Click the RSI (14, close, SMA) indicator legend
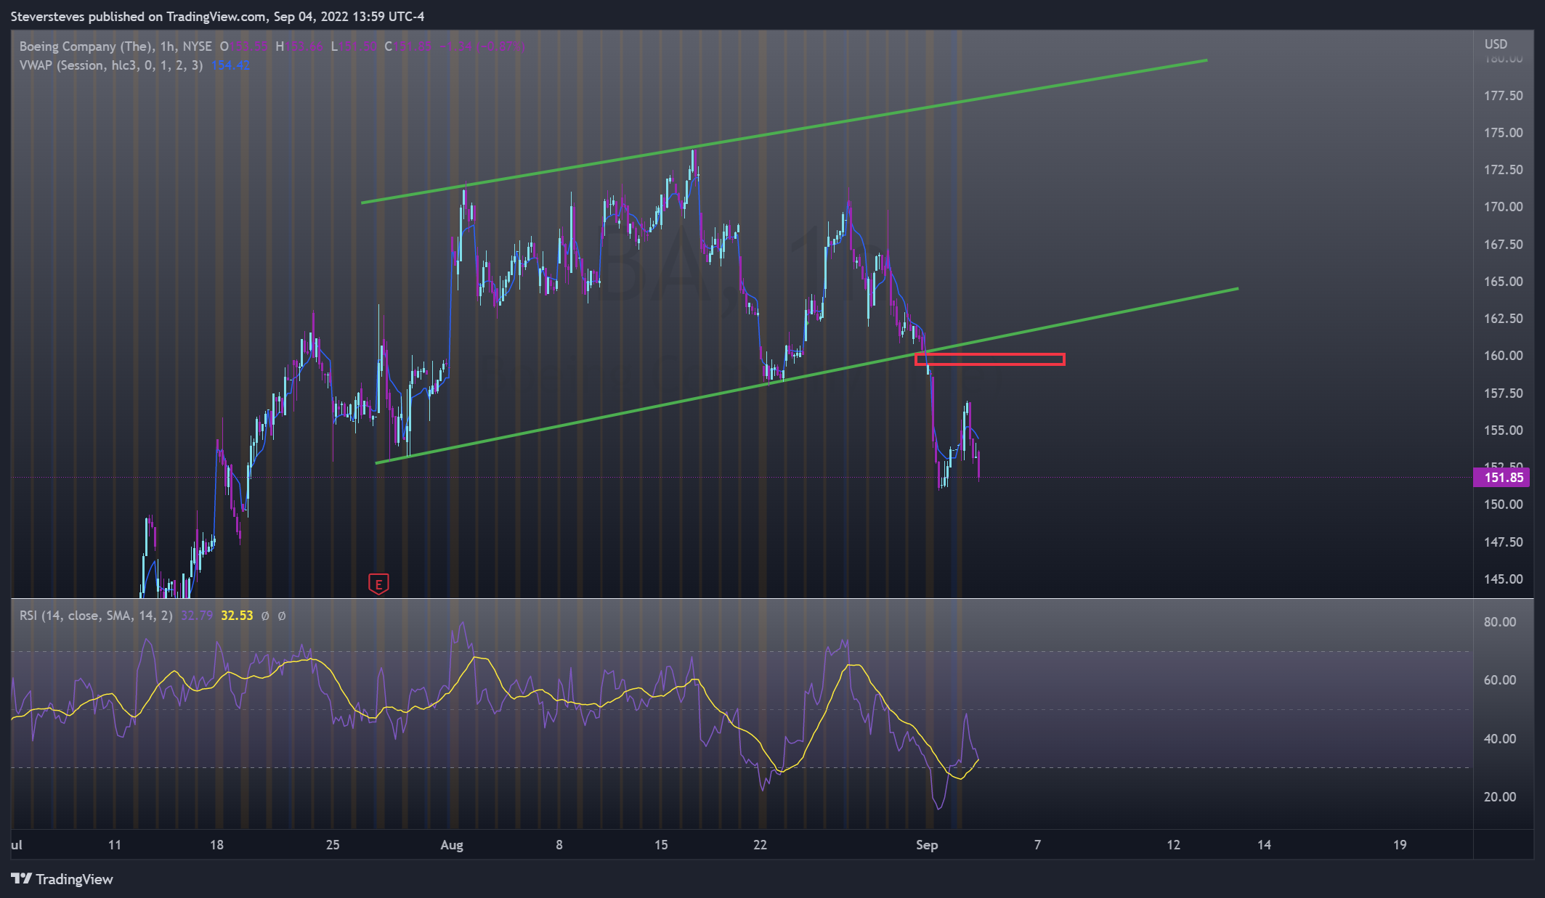The height and width of the screenshot is (898, 1545). pos(96,616)
